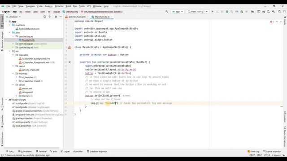Image resolution: width=287 pixels, height=161 pixels.
Task: Hide the Project panel with the minus icon
Action: pyautogui.click(x=61, y=17)
